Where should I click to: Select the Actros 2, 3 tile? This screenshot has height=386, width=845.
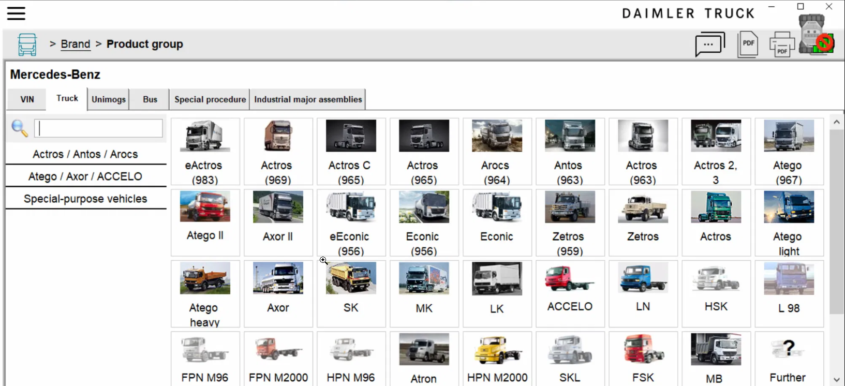pos(716,152)
